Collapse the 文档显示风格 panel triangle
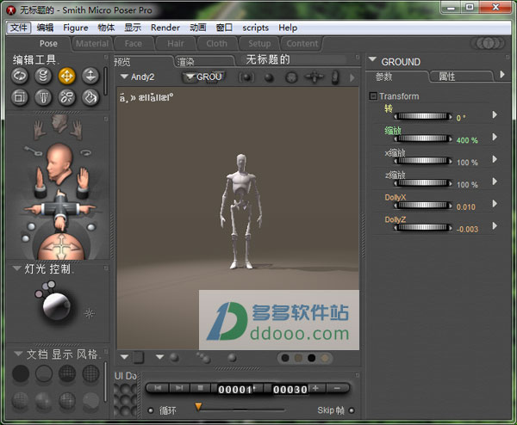This screenshot has width=517, height=425. [18, 354]
